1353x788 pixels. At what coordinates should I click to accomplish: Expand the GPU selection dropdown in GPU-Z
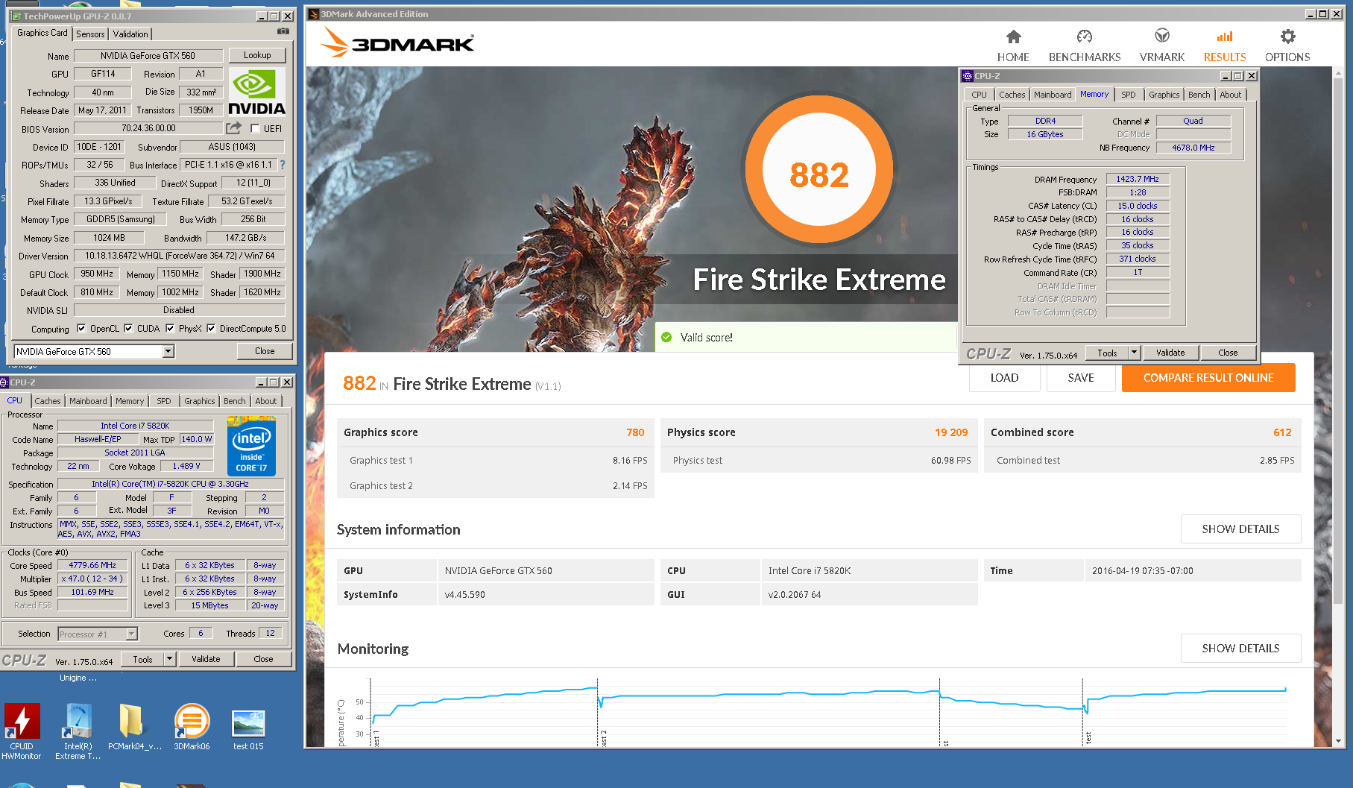168,351
